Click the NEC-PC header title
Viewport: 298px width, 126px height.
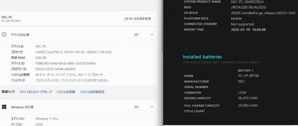point(7,17)
